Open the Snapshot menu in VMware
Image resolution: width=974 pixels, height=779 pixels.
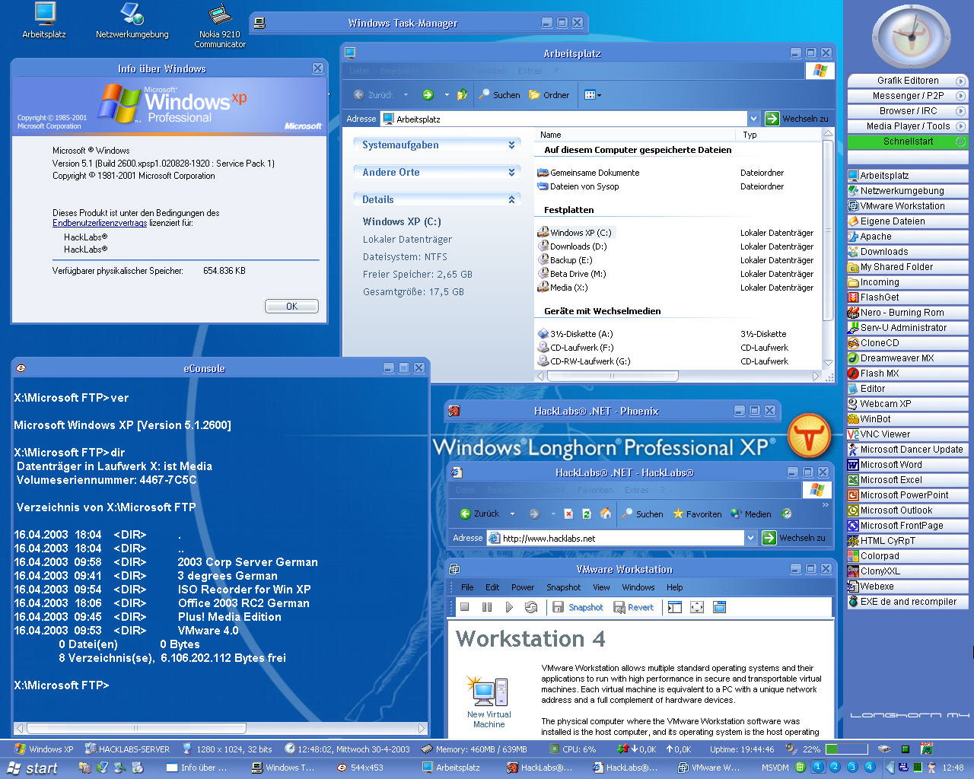coord(563,587)
